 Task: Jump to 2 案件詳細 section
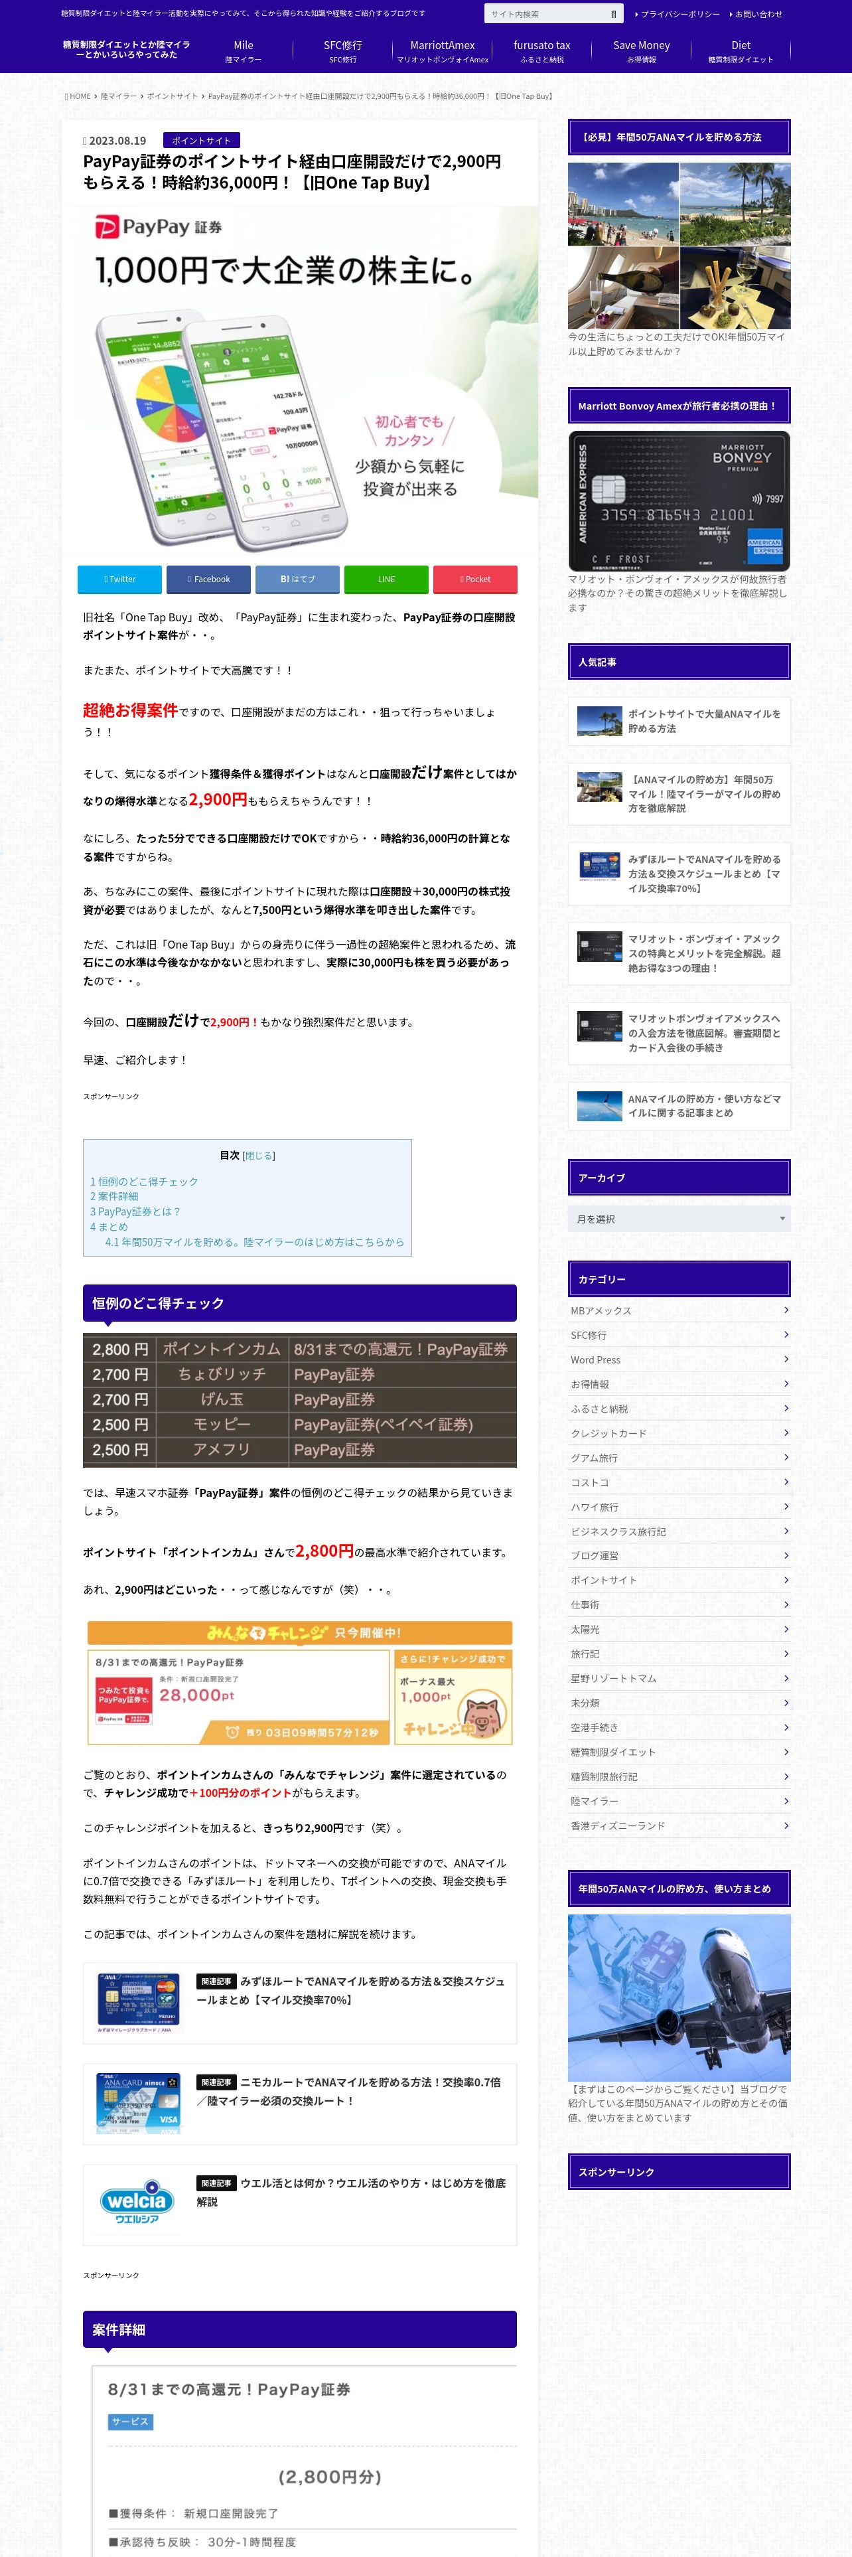point(114,1196)
